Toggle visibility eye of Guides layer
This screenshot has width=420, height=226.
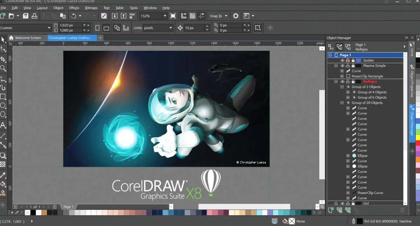(x=342, y=60)
